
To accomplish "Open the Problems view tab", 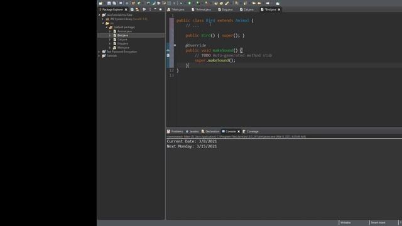I will pyautogui.click(x=175, y=131).
